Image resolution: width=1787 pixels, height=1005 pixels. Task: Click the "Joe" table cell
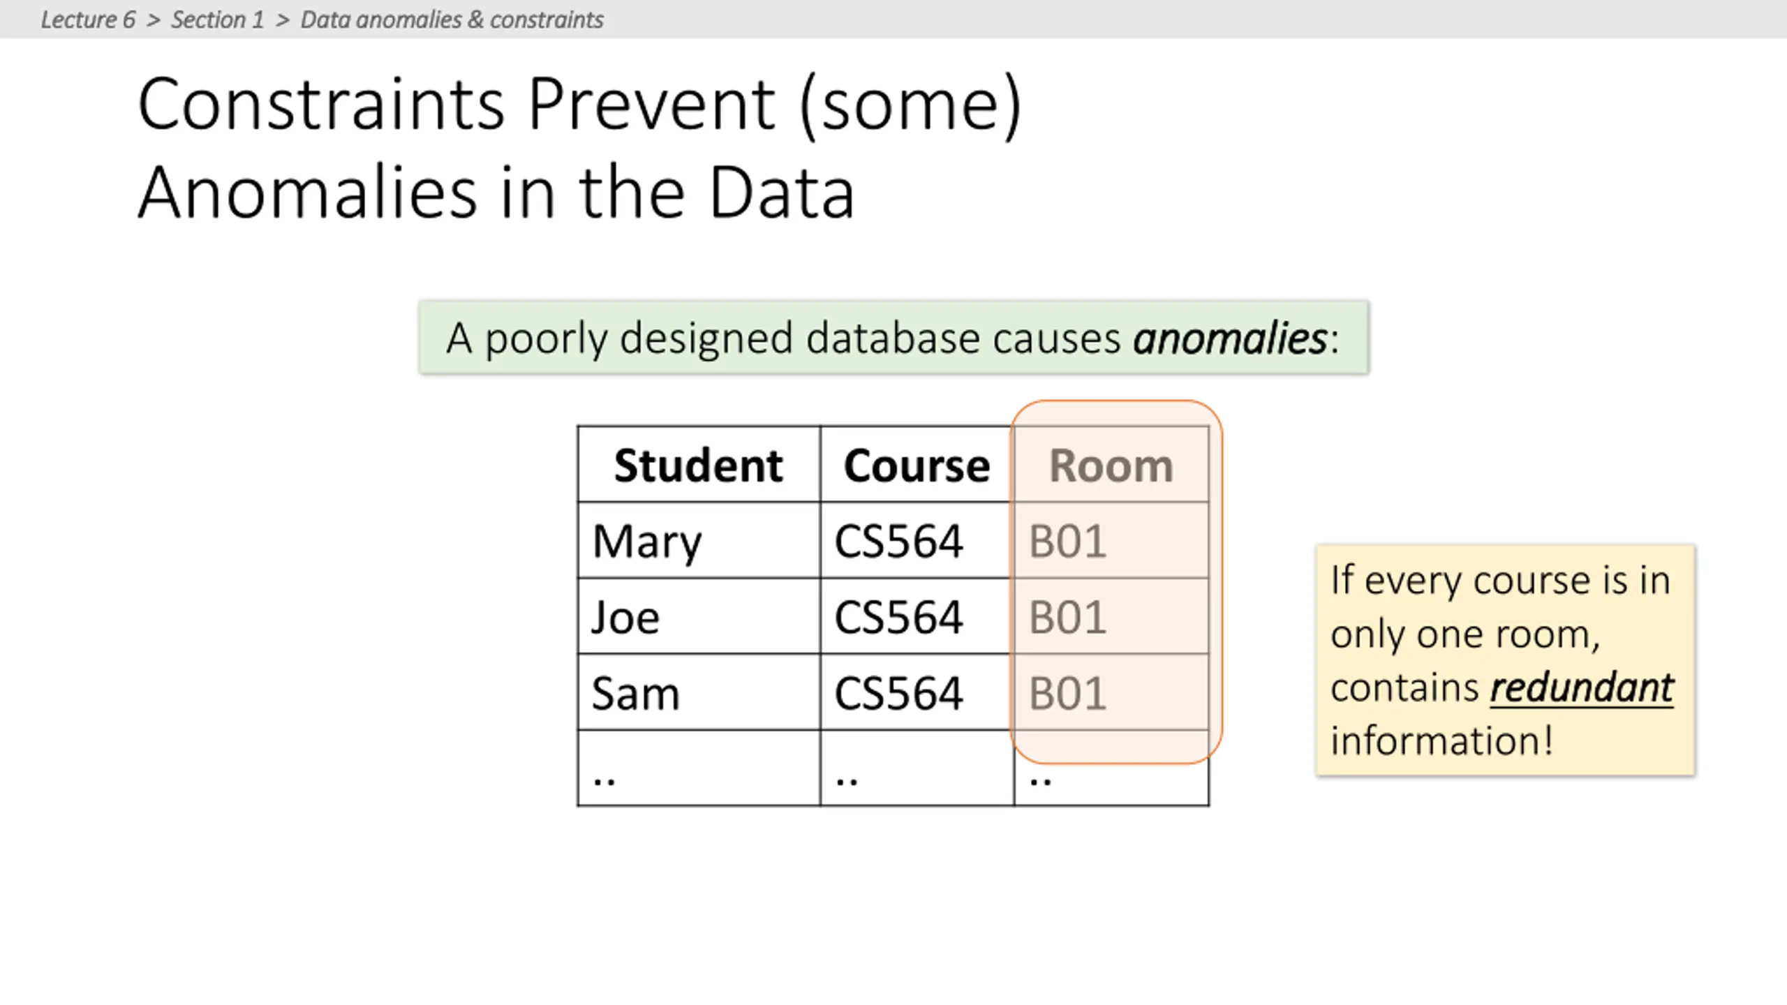click(625, 618)
